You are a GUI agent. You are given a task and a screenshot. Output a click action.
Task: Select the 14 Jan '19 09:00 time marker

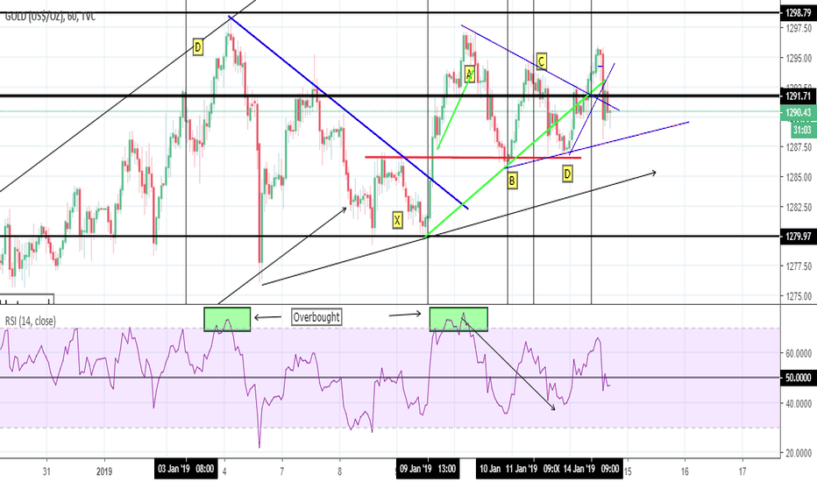pyautogui.click(x=591, y=469)
